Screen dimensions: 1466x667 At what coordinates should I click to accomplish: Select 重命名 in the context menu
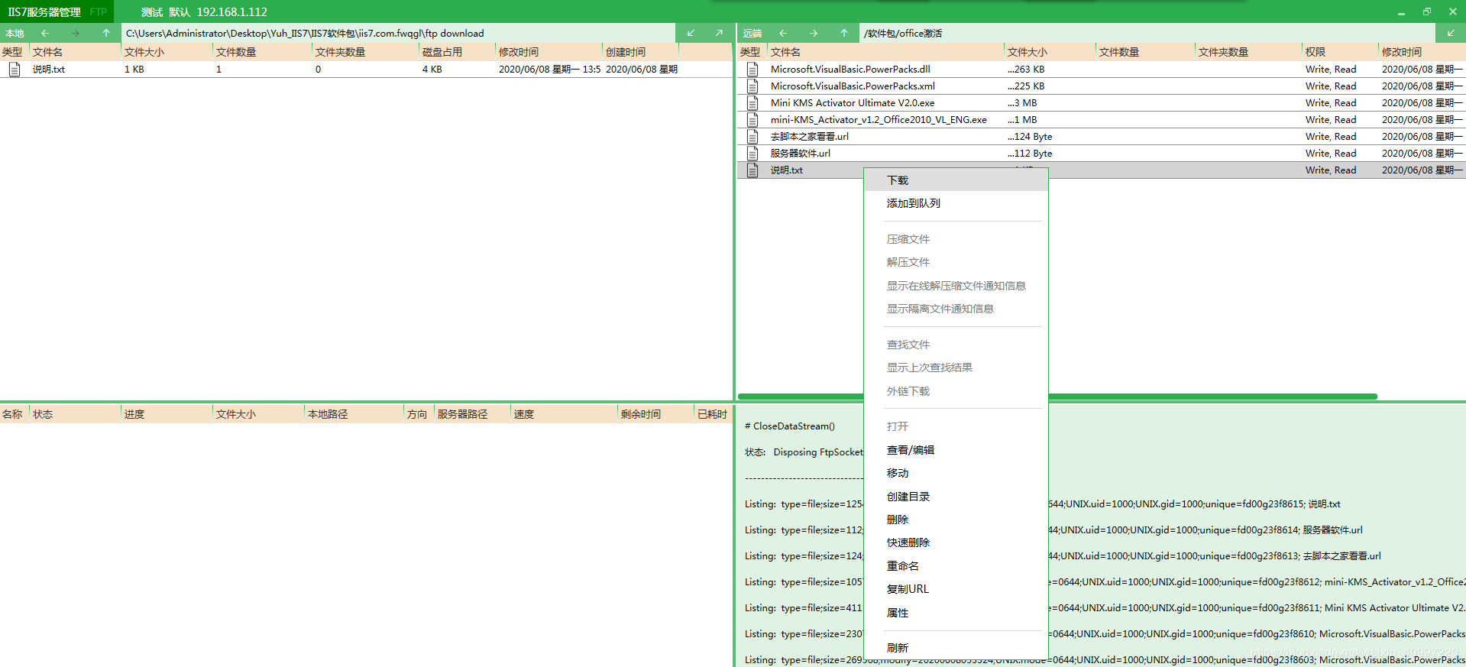[956, 566]
